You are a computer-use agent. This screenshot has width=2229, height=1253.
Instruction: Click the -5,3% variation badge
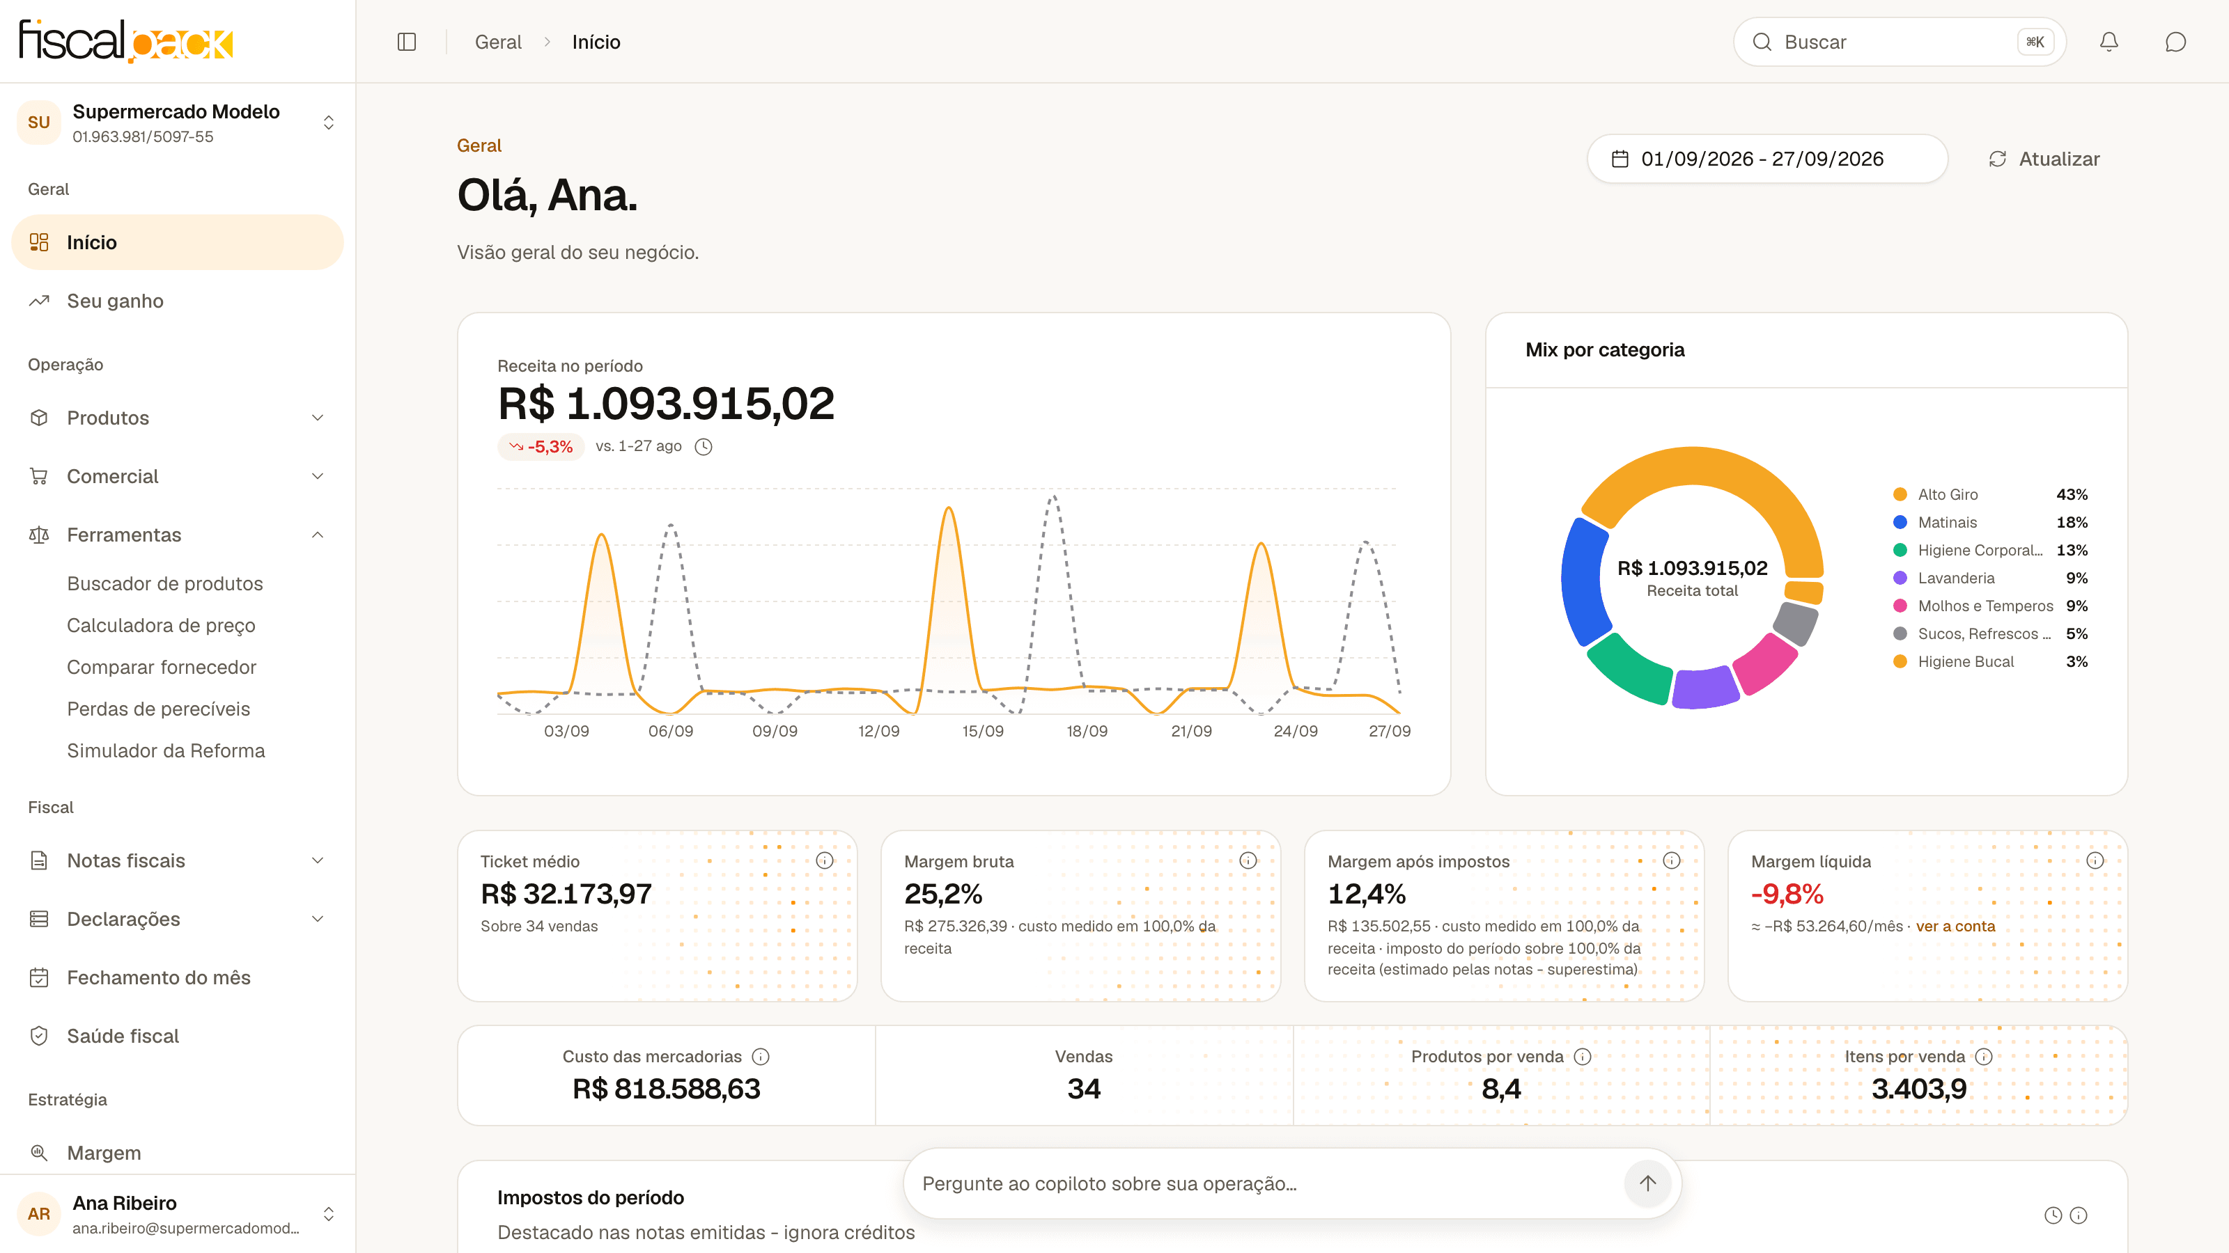(x=541, y=446)
